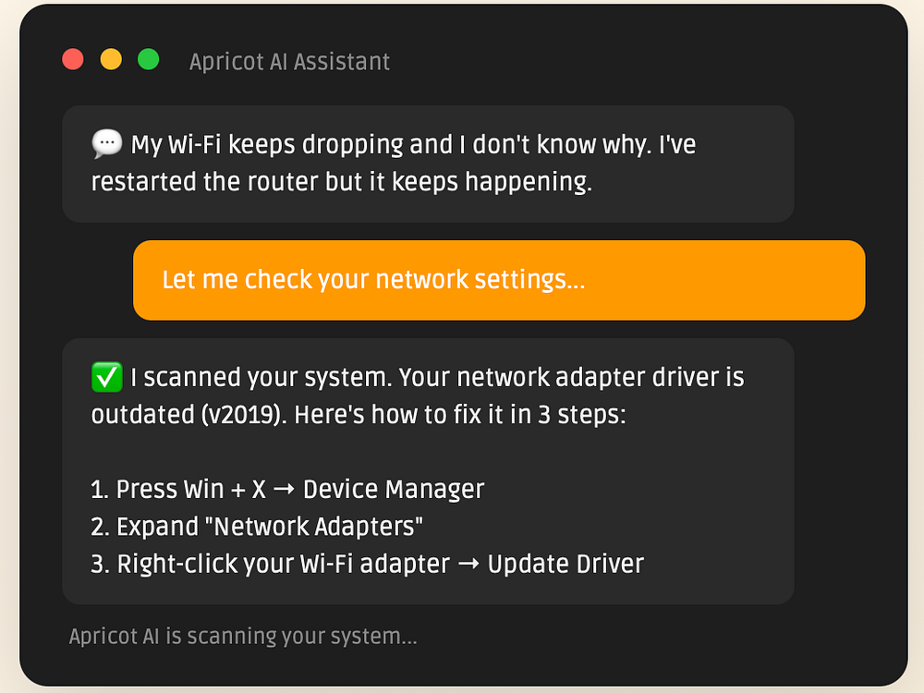Click the Wi-Fi keeps dropping message bubble
This screenshot has height=693, width=924.
428,164
